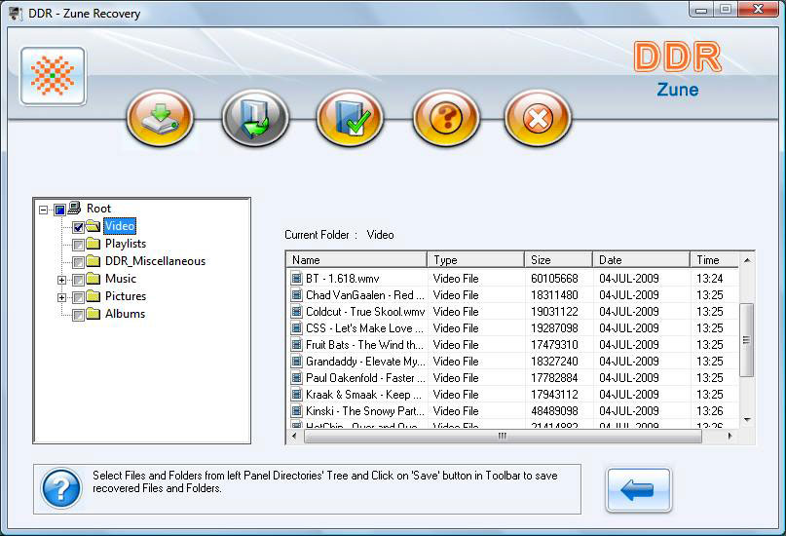
Task: Uncheck the Video folder checkbox
Action: coord(79,227)
